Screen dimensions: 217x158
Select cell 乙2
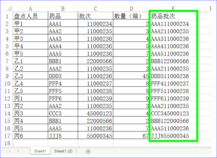31,69
